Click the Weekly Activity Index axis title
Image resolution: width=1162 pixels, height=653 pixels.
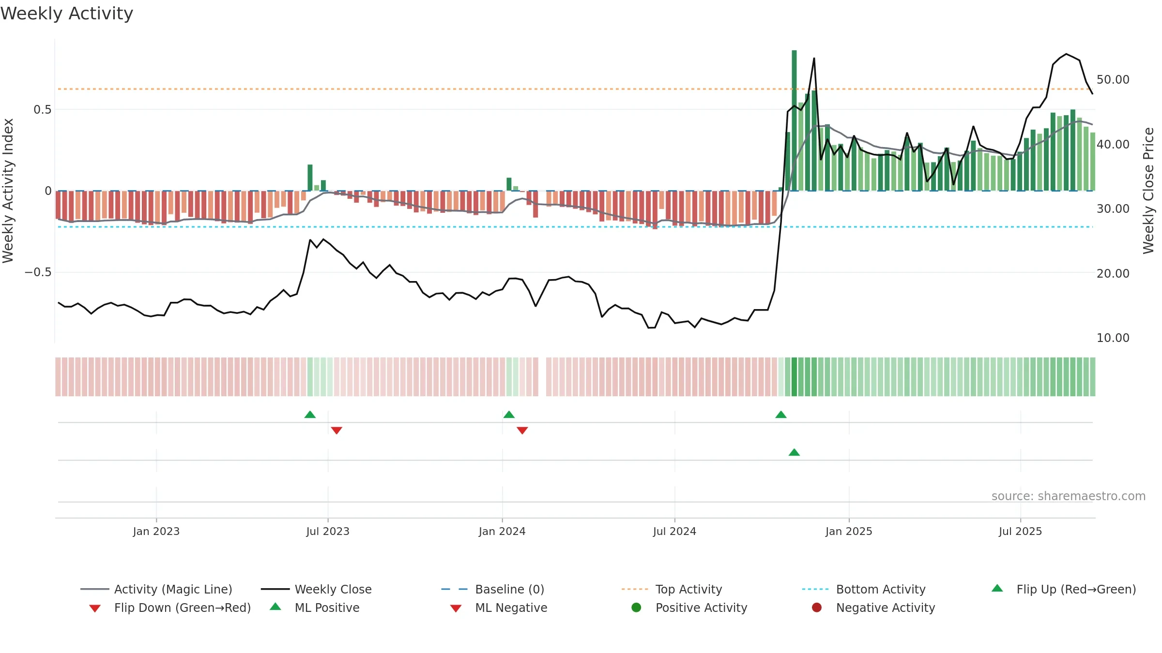[x=8, y=191]
